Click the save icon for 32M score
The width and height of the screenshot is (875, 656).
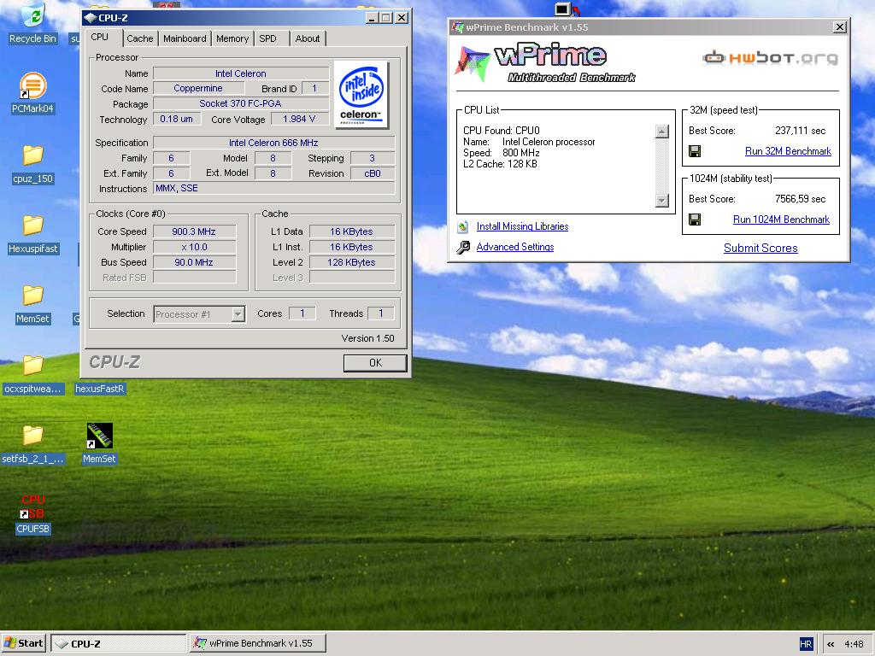[x=695, y=151]
